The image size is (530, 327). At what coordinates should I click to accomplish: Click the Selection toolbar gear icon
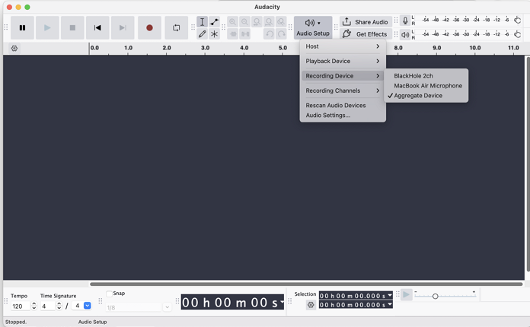[311, 305]
